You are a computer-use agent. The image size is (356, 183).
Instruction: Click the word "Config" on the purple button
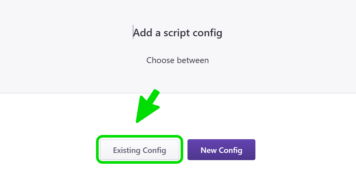tap(231, 150)
